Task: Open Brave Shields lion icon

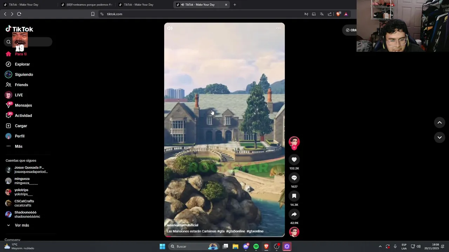Action: coord(338,14)
